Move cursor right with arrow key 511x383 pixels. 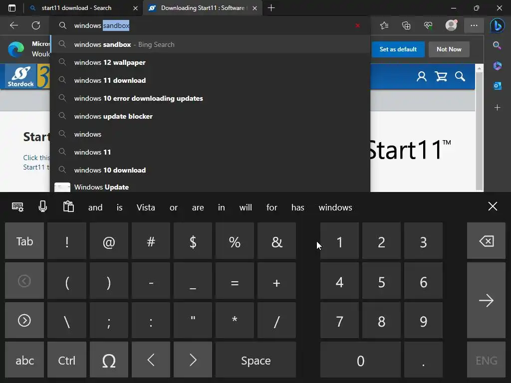point(193,360)
